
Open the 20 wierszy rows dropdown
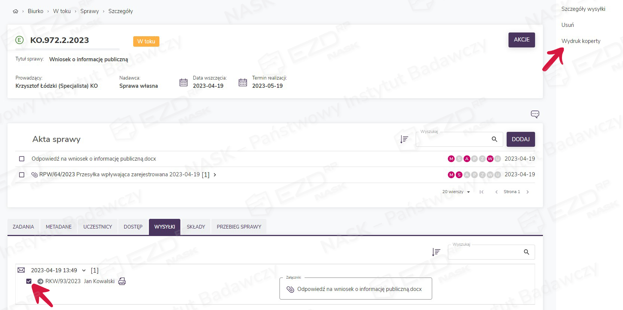point(456,192)
